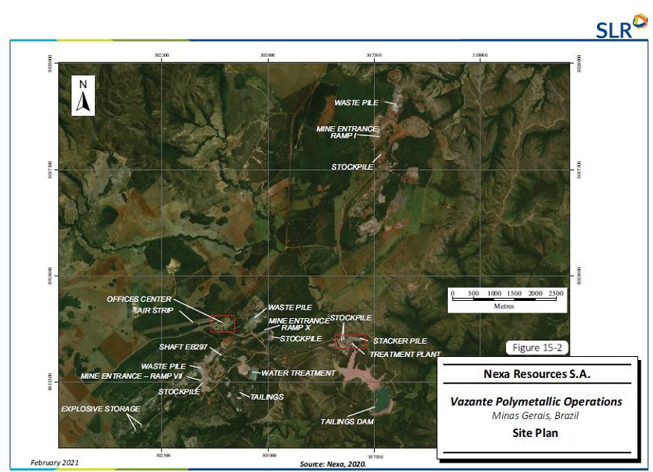Select the EXPLOSIVE STORAGE label
653x472 pixels.
[101, 409]
